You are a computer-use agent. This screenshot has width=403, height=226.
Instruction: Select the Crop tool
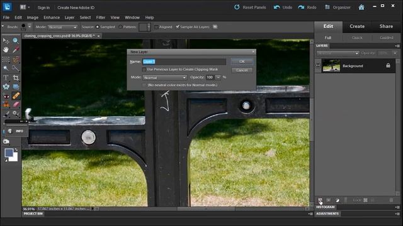15,78
